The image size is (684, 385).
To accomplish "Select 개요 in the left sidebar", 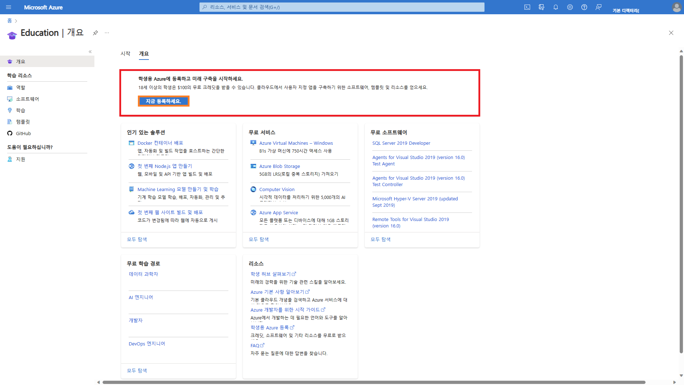I will tap(47, 61).
